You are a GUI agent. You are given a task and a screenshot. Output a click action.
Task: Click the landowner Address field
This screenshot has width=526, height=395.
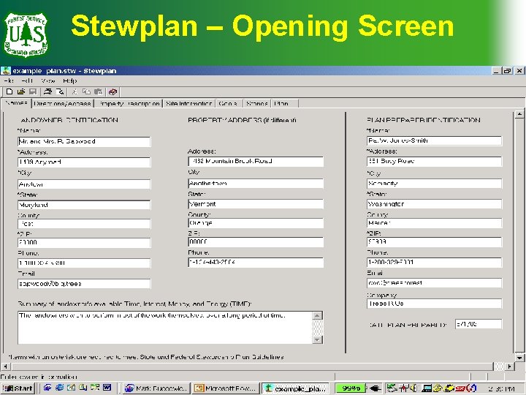pos(84,162)
